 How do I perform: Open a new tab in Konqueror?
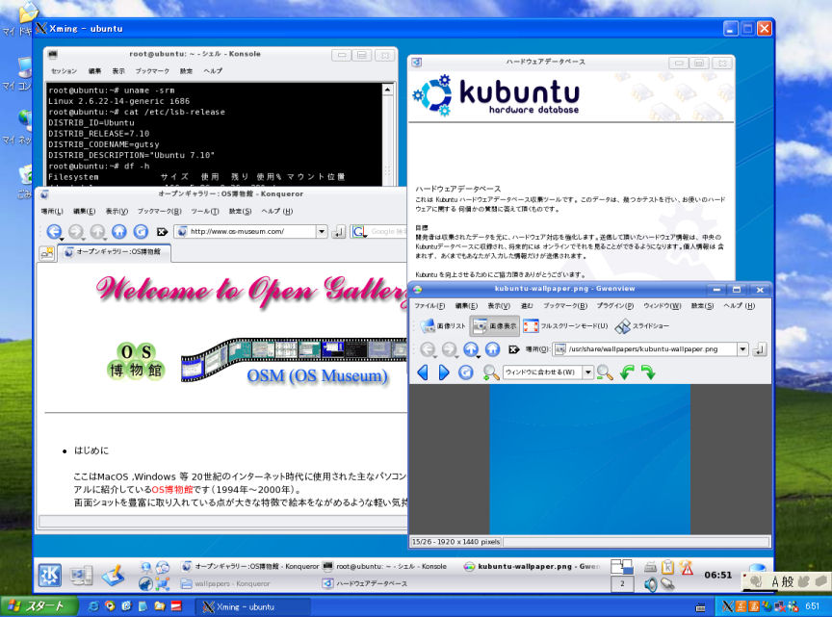pyautogui.click(x=47, y=253)
